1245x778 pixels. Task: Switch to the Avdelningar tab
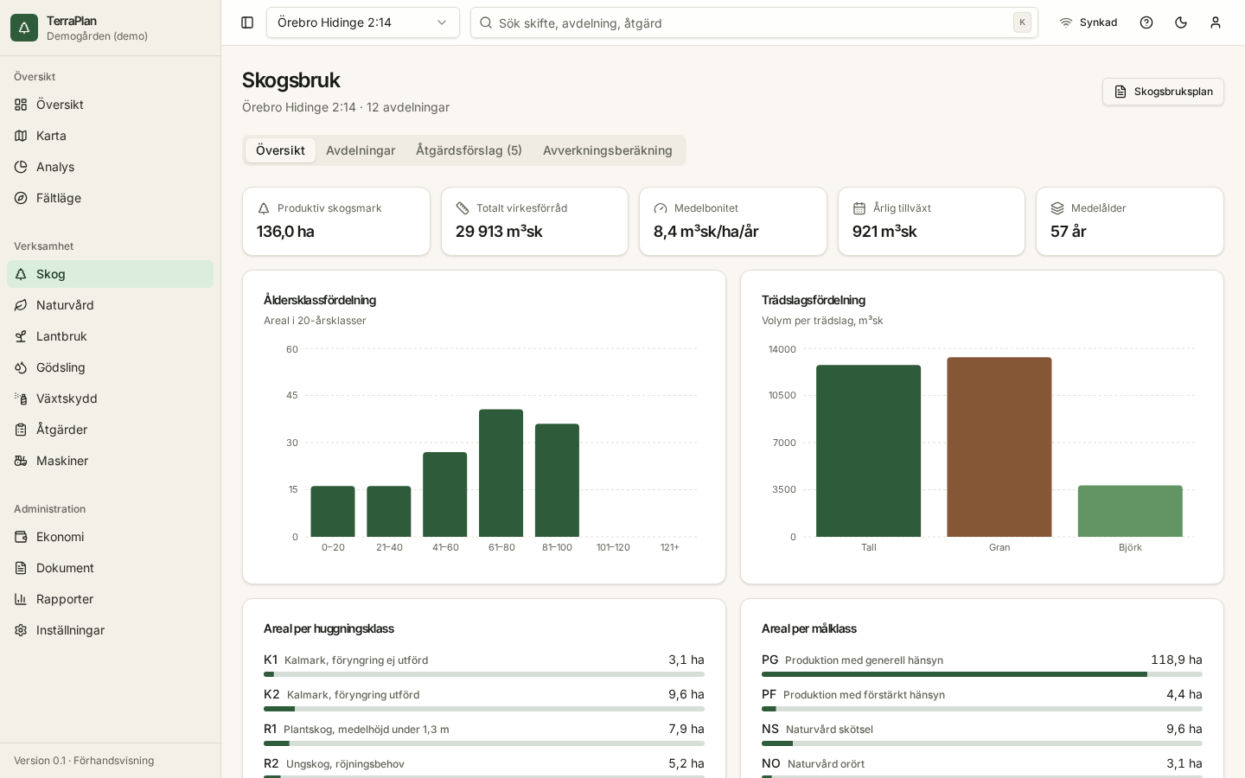pos(361,150)
